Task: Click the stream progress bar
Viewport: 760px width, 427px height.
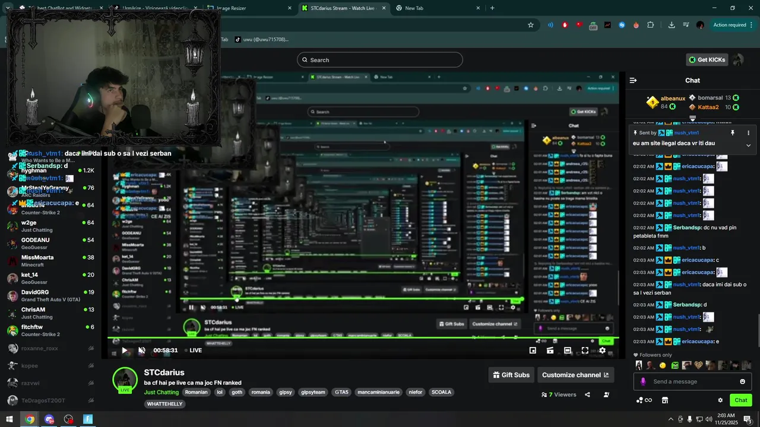Action: pos(363,339)
